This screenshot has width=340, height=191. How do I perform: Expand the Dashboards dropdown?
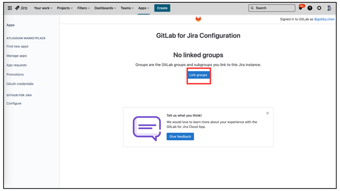click(x=105, y=8)
